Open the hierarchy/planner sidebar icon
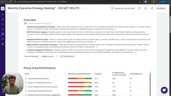Viewport: 171px width, 96px height. coord(3,19)
